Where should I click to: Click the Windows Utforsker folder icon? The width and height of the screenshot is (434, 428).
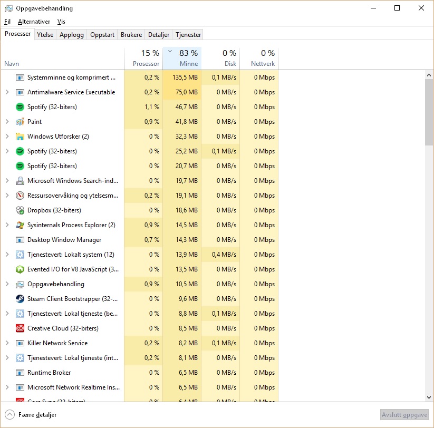pyautogui.click(x=20, y=137)
